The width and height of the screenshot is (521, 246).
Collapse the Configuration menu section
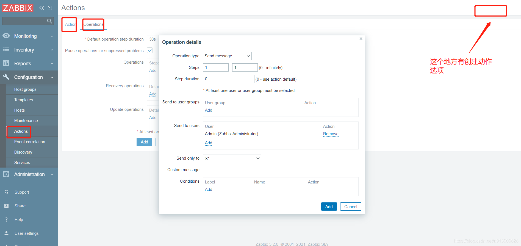29,77
